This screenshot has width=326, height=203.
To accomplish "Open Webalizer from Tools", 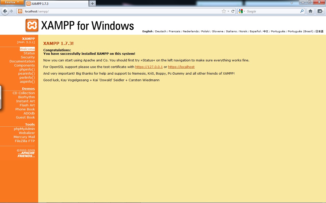I will 27,133.
